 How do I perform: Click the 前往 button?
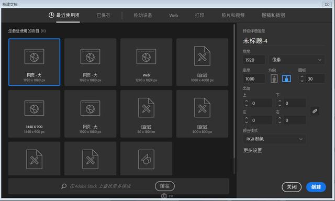pyautogui.click(x=165, y=186)
